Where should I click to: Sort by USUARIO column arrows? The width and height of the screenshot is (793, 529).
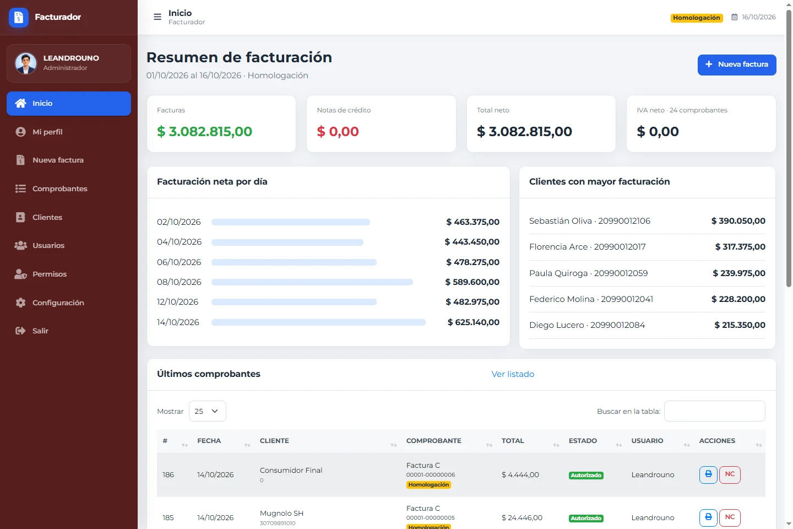pos(687,445)
